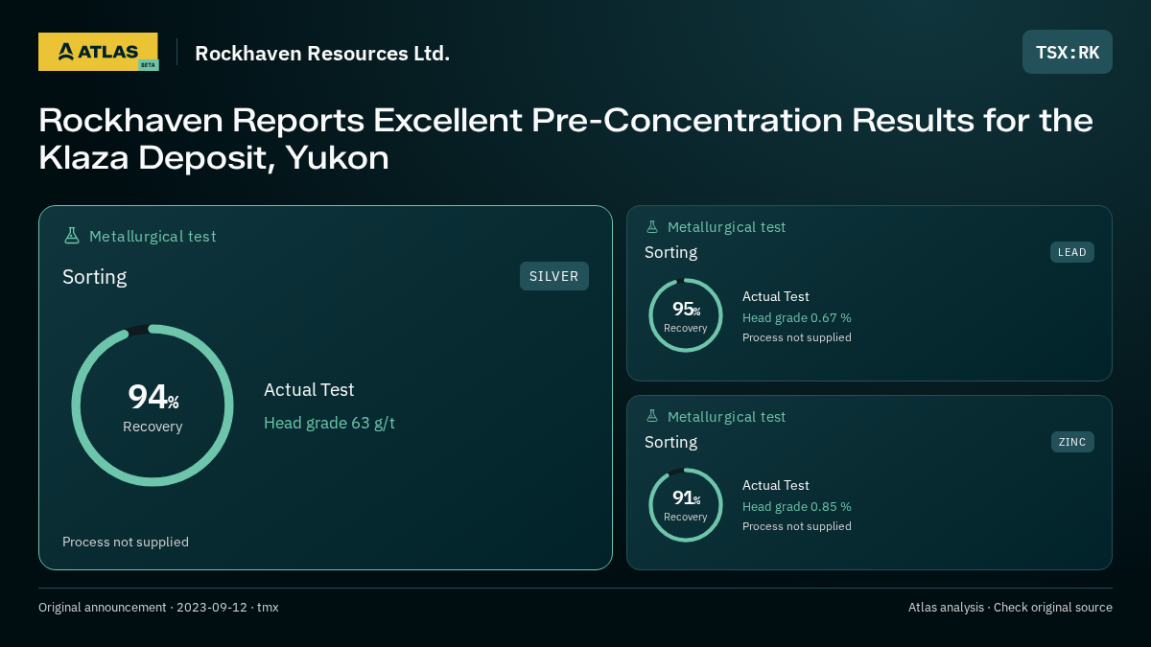Viewport: 1151px width, 647px height.
Task: Select the LEAD commodity tag
Action: 1072,252
